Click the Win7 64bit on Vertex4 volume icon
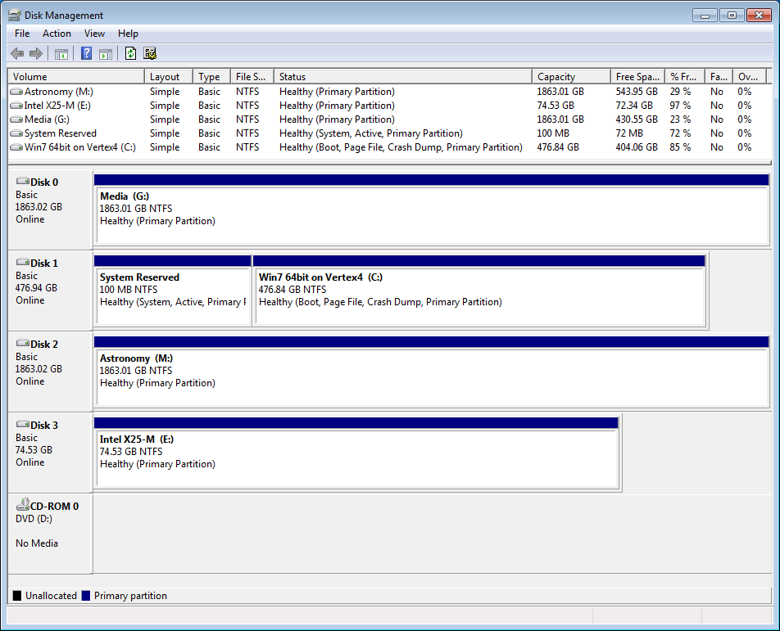The width and height of the screenshot is (780, 631). pos(16,147)
